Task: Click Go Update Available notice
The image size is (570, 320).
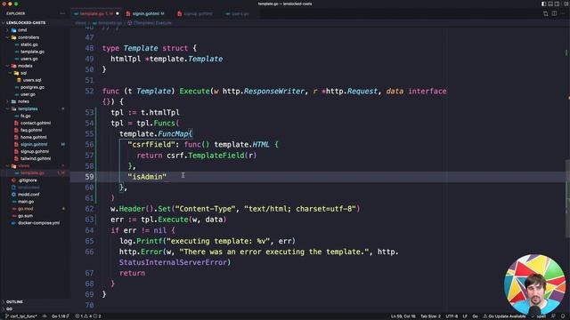Action: (504, 316)
